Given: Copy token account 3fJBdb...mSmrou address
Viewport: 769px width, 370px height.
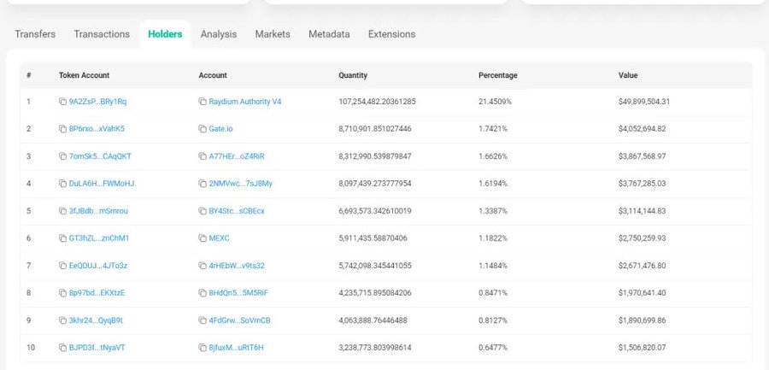Looking at the screenshot, I should tap(62, 211).
